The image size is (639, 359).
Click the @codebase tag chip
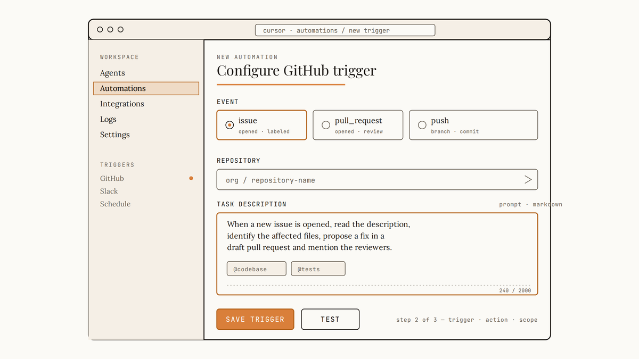point(257,269)
